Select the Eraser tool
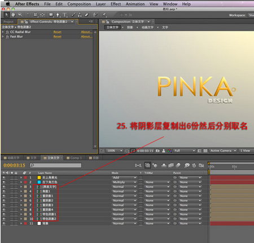 (86, 15)
